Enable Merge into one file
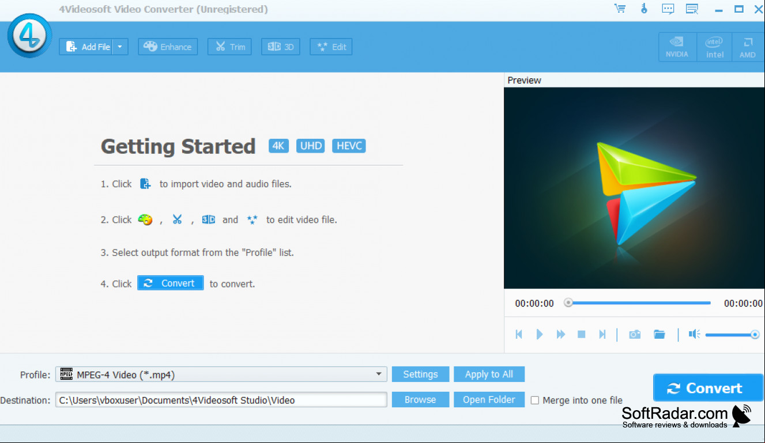The image size is (765, 443). 535,400
